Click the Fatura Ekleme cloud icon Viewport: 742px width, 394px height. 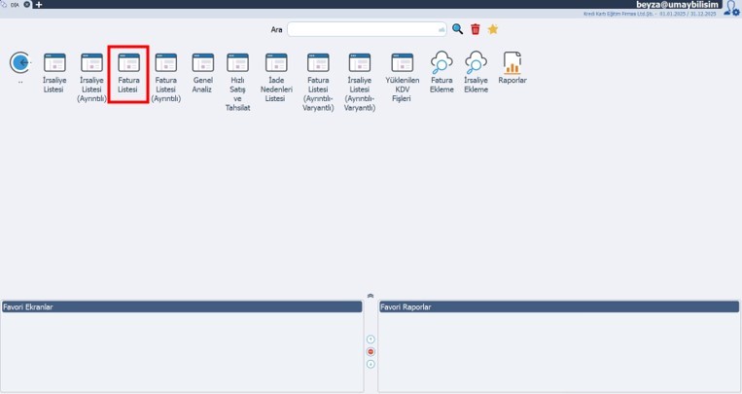pyautogui.click(x=442, y=63)
